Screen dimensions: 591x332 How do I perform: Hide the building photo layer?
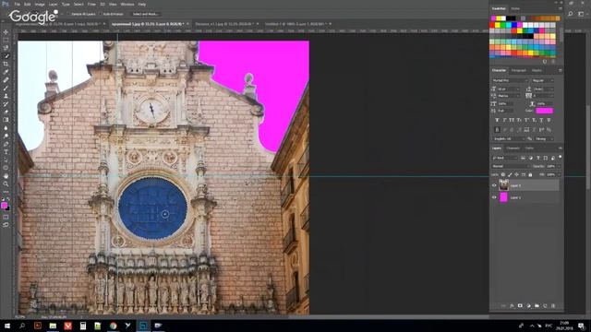(494, 185)
